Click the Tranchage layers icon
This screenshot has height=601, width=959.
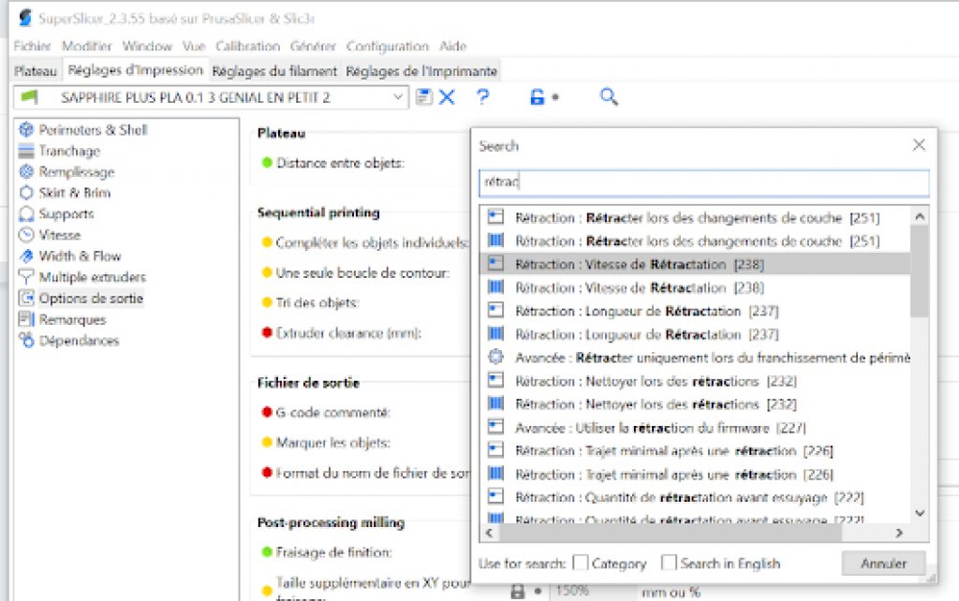pos(26,151)
